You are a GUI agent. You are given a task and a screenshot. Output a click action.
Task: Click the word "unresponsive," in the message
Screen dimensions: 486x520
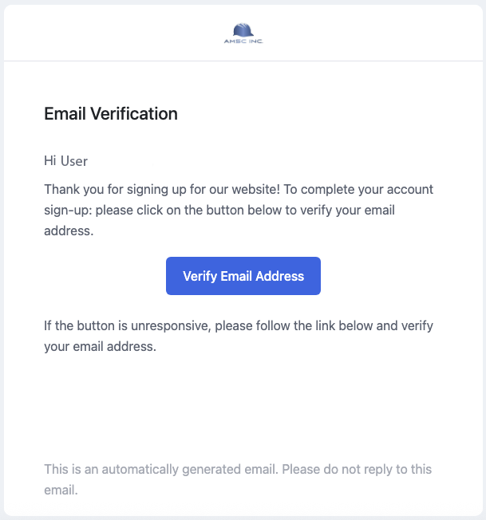pyautogui.click(x=171, y=326)
